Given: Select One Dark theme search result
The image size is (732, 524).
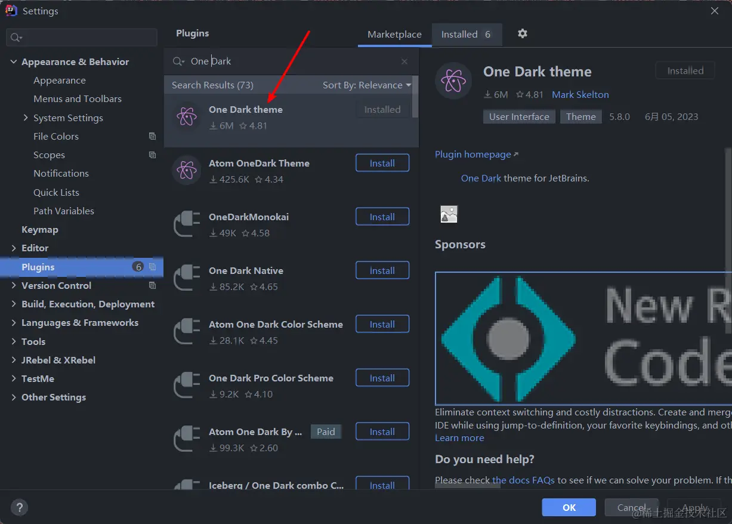Looking at the screenshot, I should [291, 120].
